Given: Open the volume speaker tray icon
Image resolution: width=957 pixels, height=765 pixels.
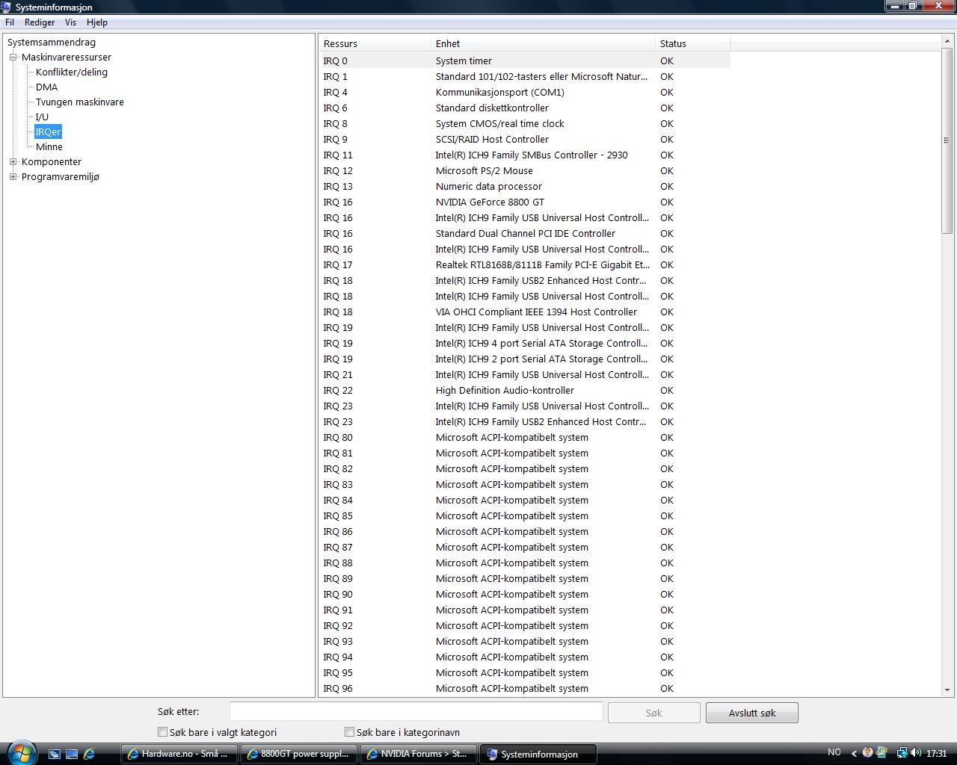Looking at the screenshot, I should [916, 753].
